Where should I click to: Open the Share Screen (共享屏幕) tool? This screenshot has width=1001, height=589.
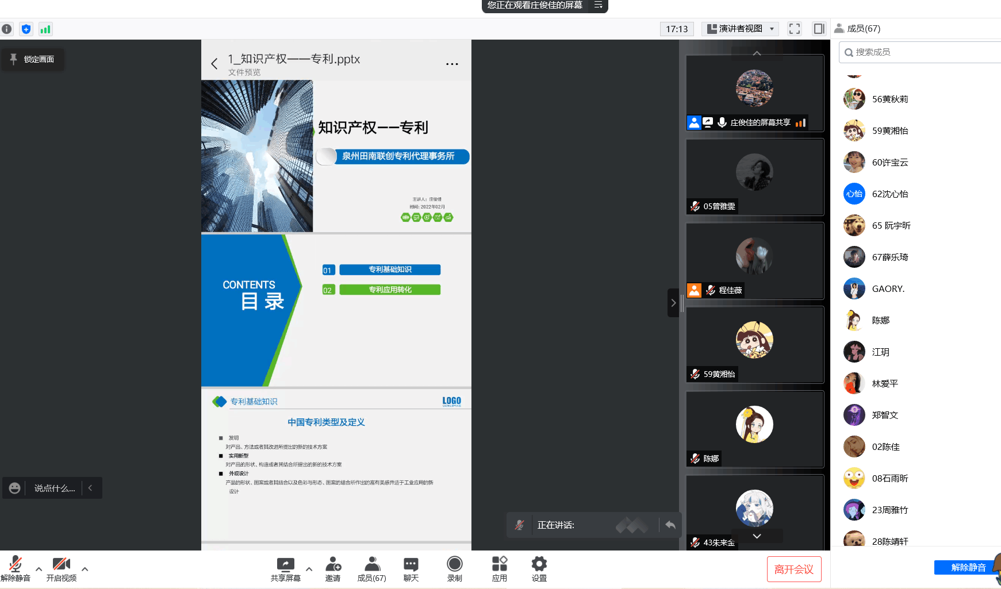(x=286, y=569)
